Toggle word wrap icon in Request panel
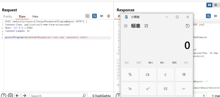Screen dimensions: 220x97 pyautogui.click(x=95, y=16)
